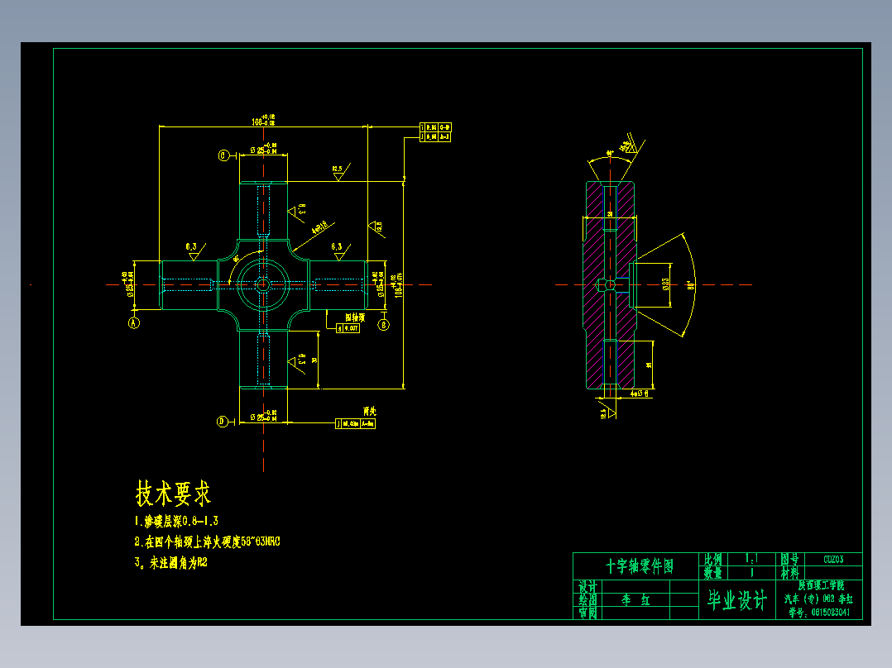Click the circled datum marker B
The width and height of the screenshot is (892, 668).
tap(383, 325)
